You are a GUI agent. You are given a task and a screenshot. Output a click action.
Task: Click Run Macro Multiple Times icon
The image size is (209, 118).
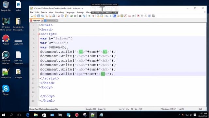(150, 16)
